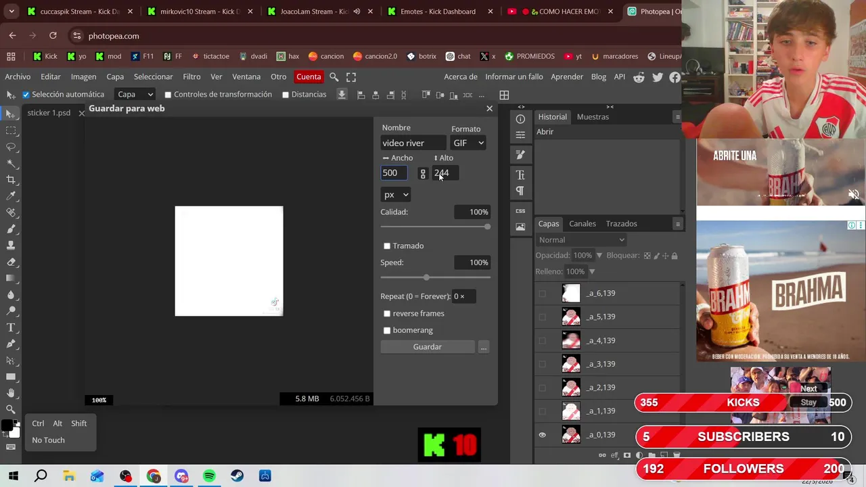The image size is (866, 487).
Task: Uncheck Selección automática checkbox
Action: coord(26,95)
